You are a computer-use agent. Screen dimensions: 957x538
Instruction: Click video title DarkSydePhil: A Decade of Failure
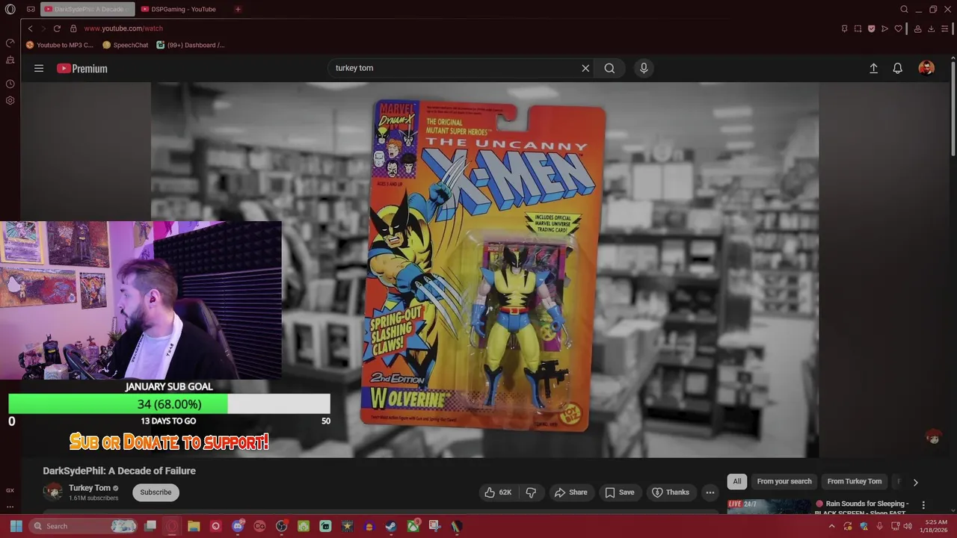coord(120,471)
